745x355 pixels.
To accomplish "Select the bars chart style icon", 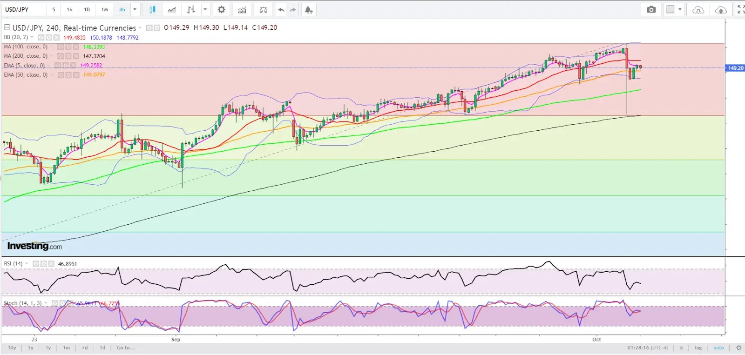I will click(191, 10).
